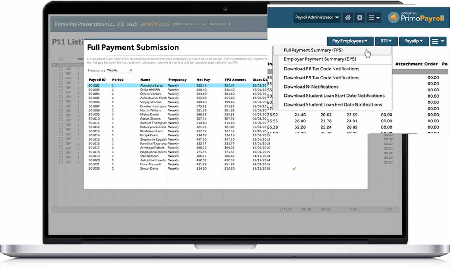Sort by the FPS Amount column header
Image resolution: width=450 pixels, height=268 pixels.
[235, 79]
